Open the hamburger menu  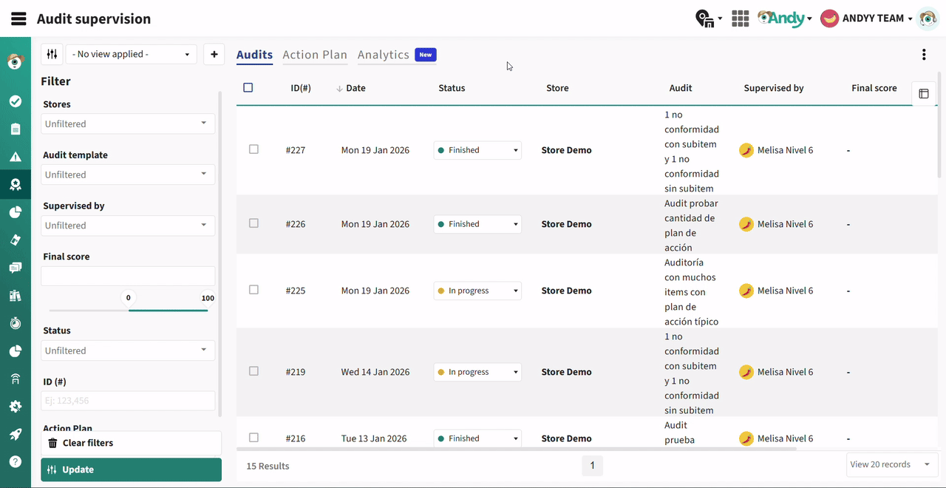click(x=18, y=19)
